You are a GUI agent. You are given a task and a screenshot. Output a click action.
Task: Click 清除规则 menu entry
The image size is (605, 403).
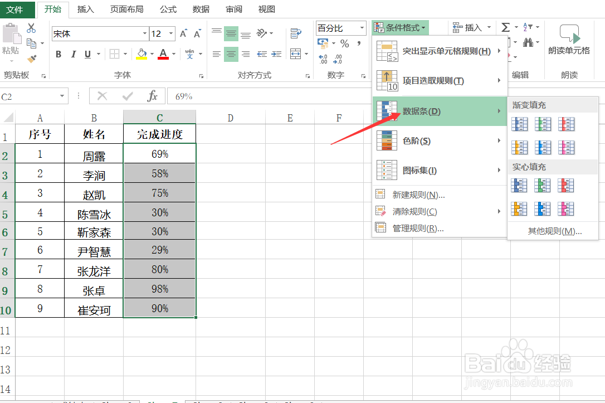440,211
